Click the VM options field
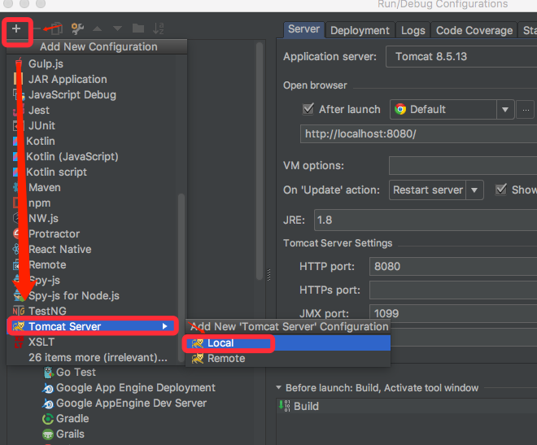The image size is (537, 445). click(x=463, y=166)
